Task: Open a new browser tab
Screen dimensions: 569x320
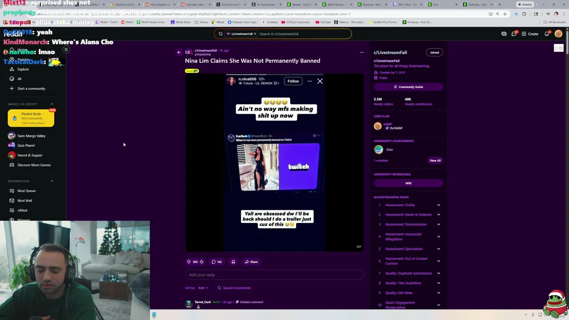Action: coord(499,4)
